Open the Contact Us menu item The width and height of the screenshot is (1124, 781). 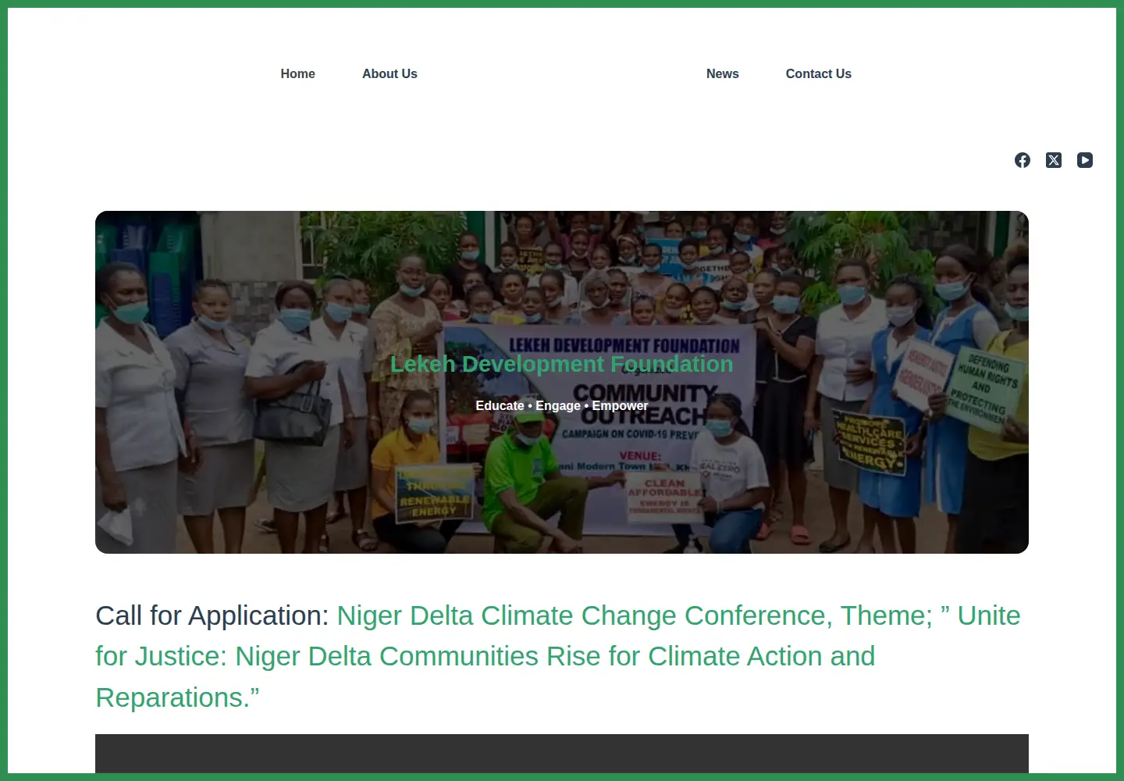click(819, 73)
